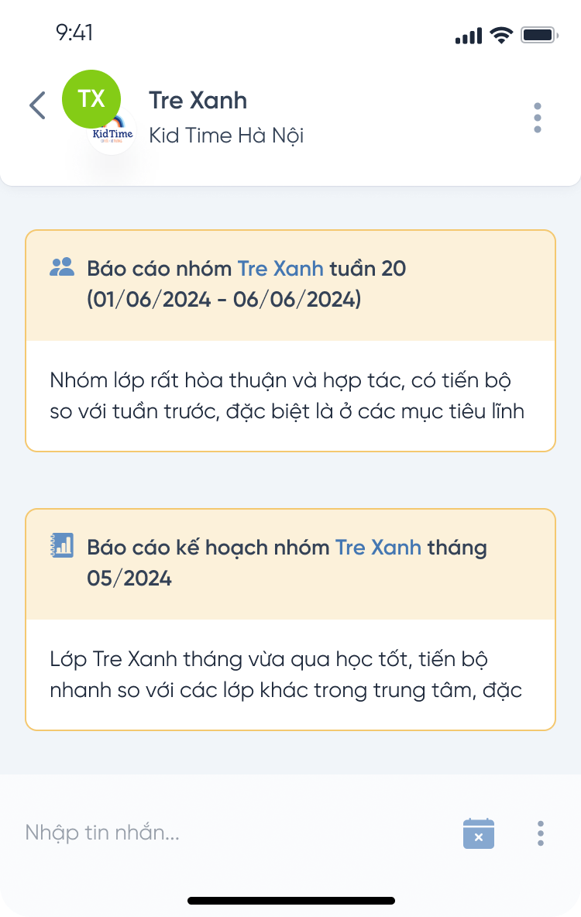
Task: Tap the battery icon in status bar
Action: (x=540, y=35)
